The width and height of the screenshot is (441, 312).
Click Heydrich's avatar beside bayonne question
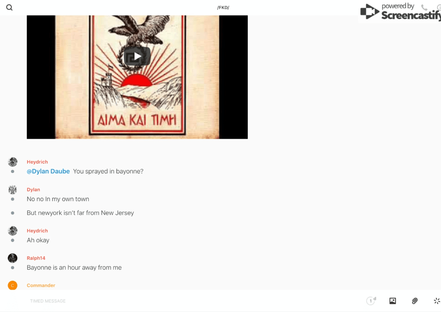click(12, 162)
